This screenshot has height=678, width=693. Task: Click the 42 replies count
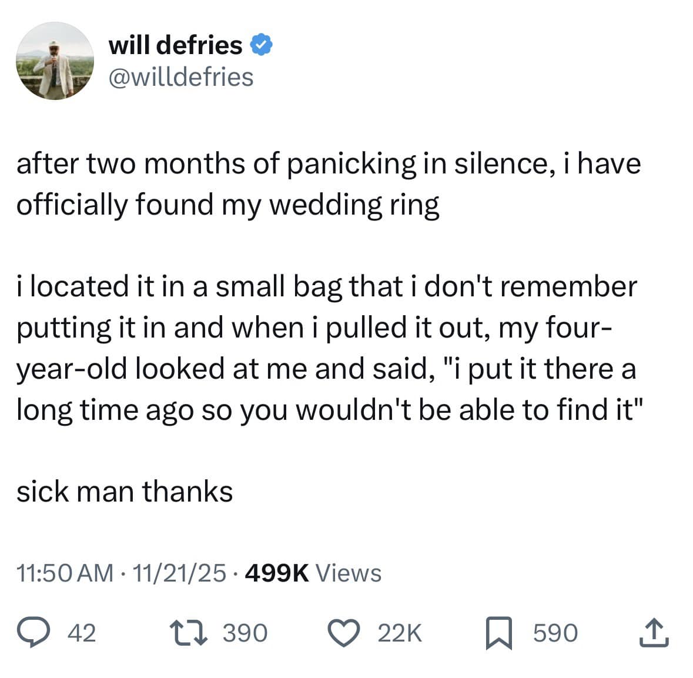(82, 633)
